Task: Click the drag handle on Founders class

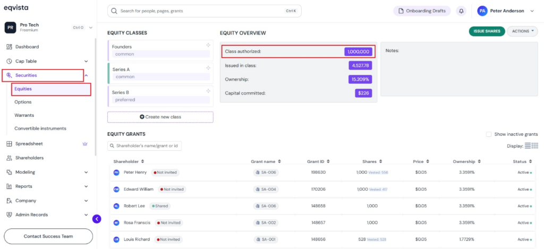Action: coord(208,45)
